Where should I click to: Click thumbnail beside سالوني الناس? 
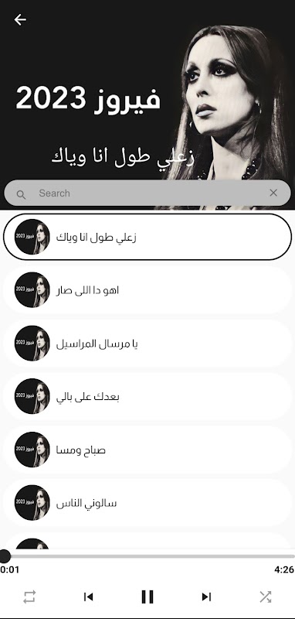32,503
